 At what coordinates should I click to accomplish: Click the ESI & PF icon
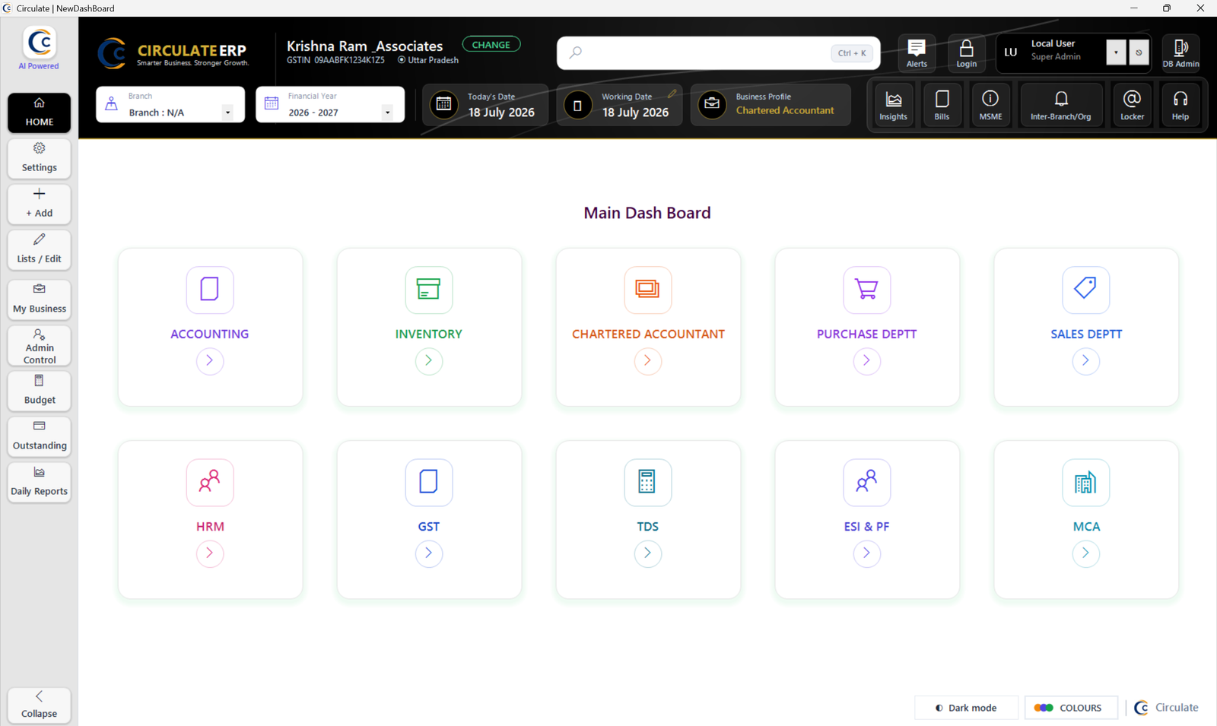(x=867, y=482)
